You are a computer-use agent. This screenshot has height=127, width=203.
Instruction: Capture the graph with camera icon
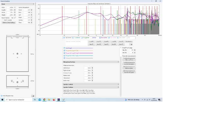point(131,44)
